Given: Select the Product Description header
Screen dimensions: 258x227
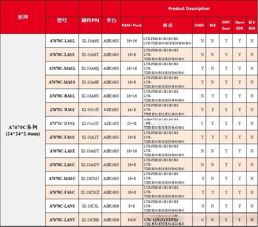Looking at the screenshot, I should pos(189,9).
